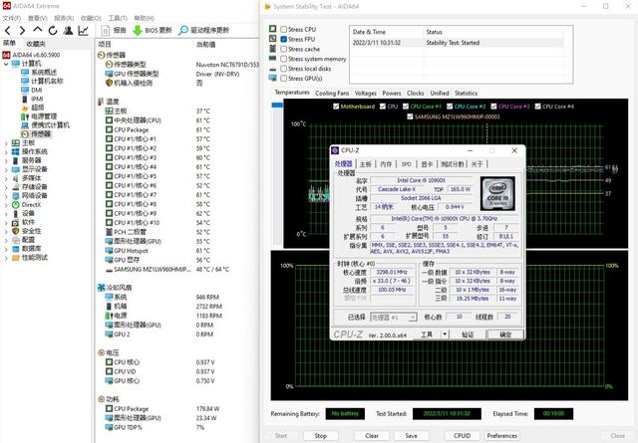Select 系统概述 in the computer tree
The height and width of the screenshot is (443, 638).
39,72
